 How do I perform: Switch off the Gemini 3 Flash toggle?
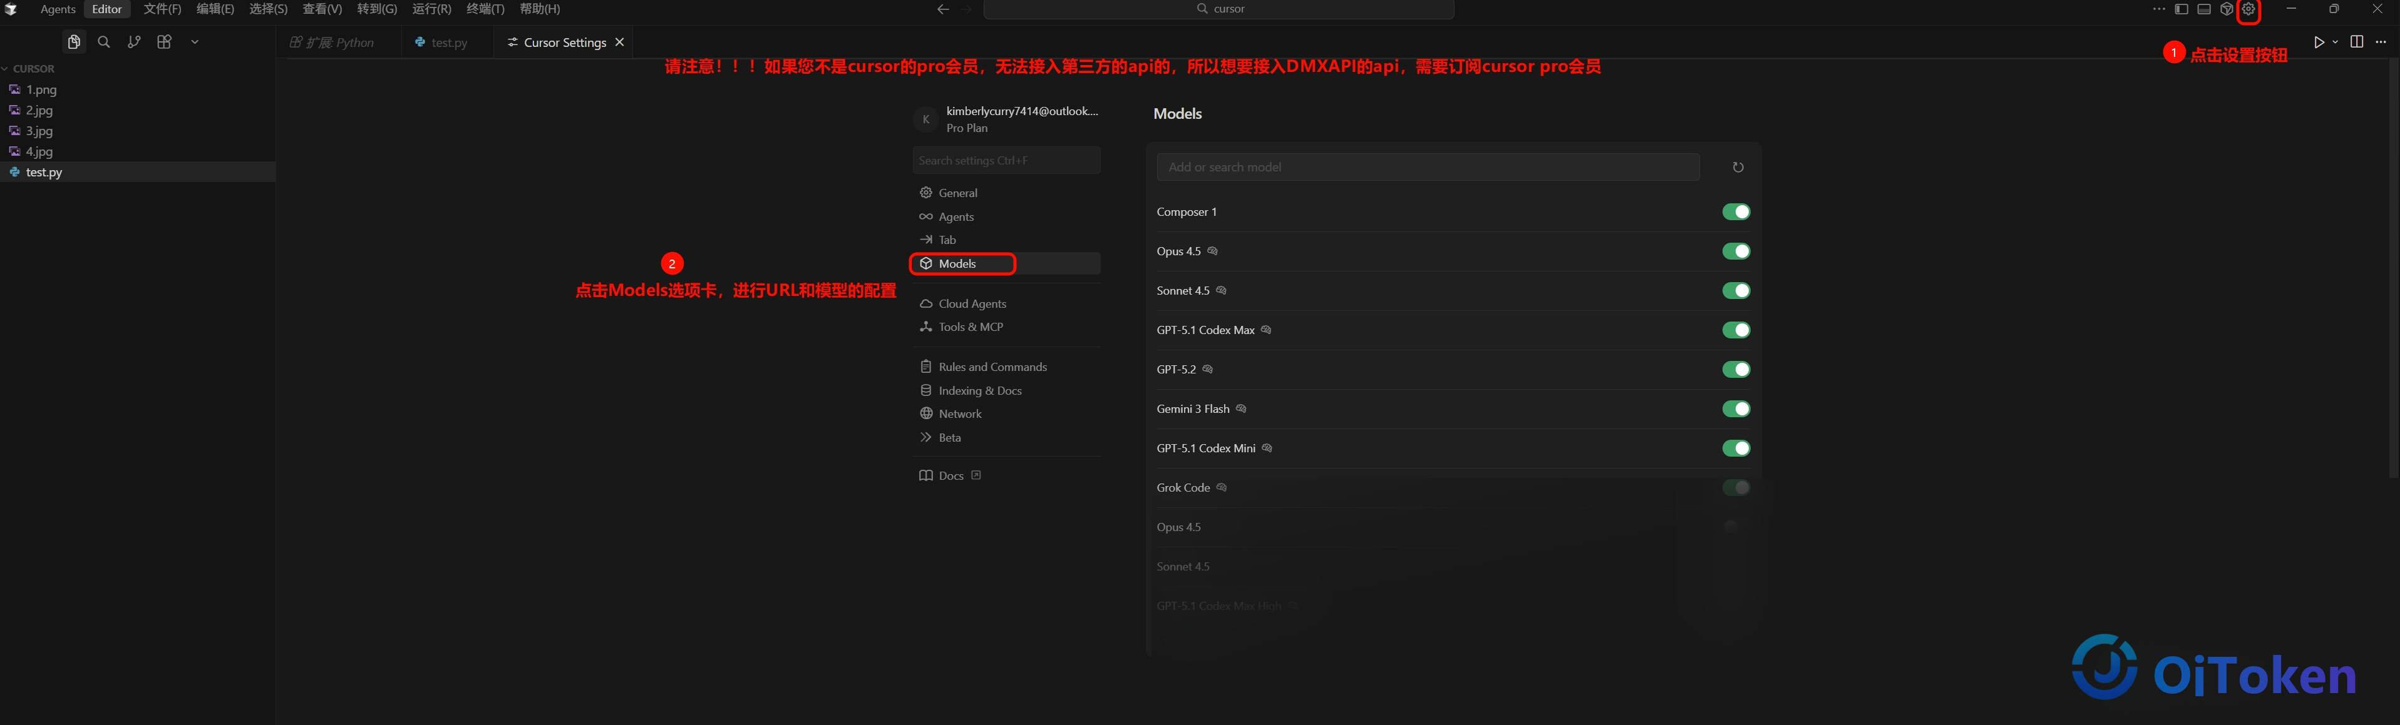(x=1736, y=408)
